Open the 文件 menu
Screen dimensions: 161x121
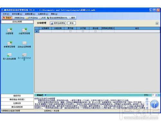[x=6, y=14]
